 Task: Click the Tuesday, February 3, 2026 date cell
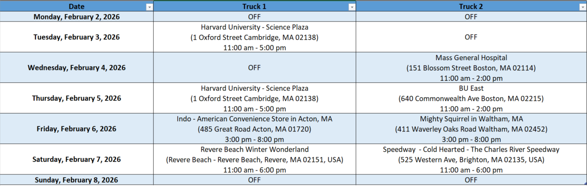pos(77,37)
